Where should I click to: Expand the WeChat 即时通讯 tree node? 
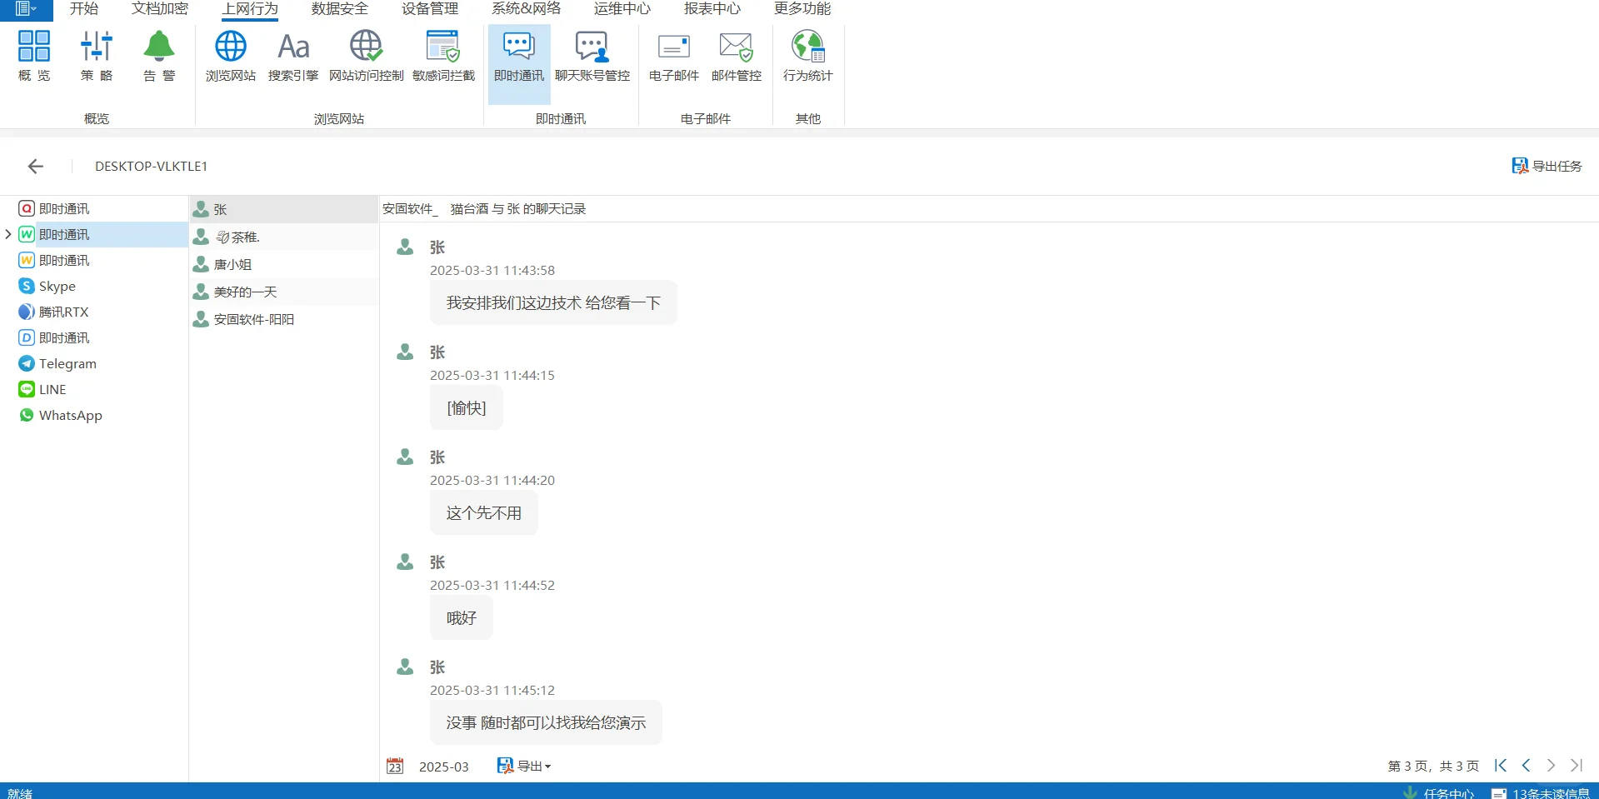8,234
